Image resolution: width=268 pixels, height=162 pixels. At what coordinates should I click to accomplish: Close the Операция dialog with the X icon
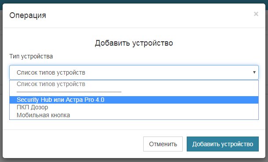256,14
